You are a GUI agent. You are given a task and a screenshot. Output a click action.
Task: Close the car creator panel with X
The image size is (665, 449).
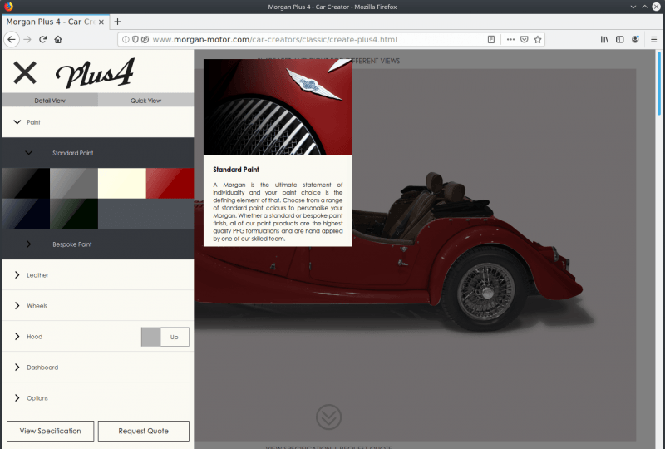click(x=25, y=72)
